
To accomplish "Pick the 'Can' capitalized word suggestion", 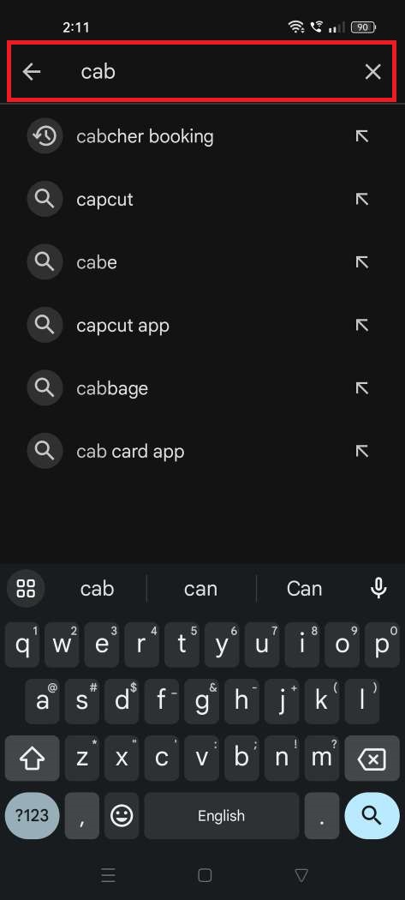I will (305, 588).
